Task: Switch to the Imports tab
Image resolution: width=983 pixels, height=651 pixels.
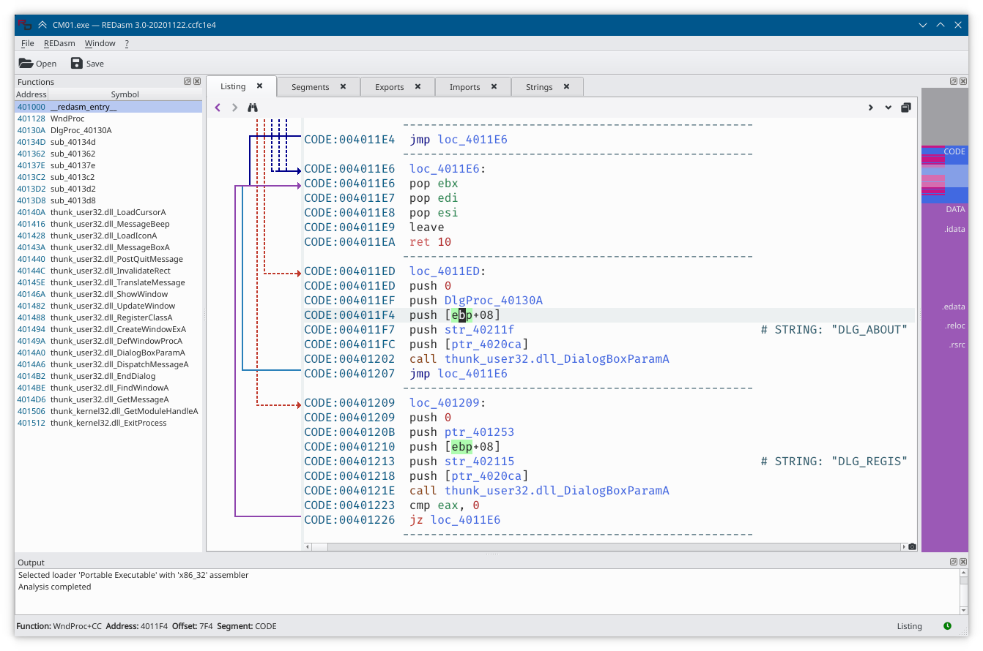Action: (464, 87)
